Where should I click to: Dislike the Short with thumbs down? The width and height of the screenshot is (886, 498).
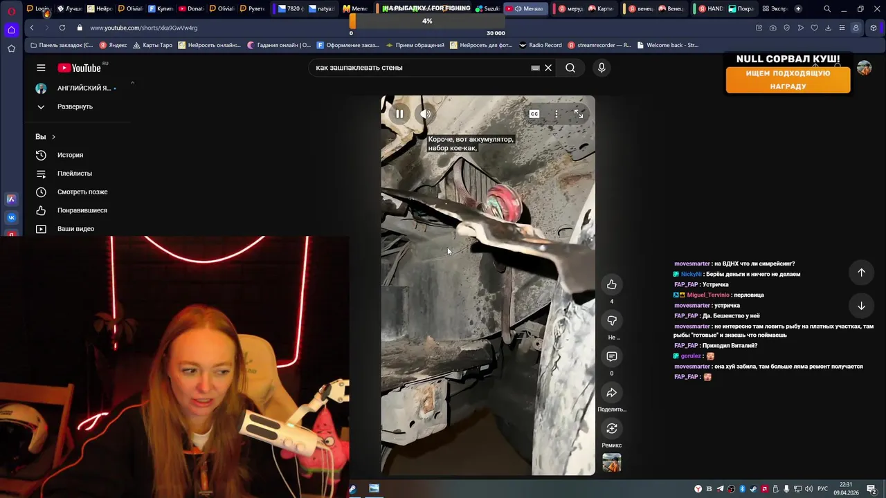tap(612, 320)
